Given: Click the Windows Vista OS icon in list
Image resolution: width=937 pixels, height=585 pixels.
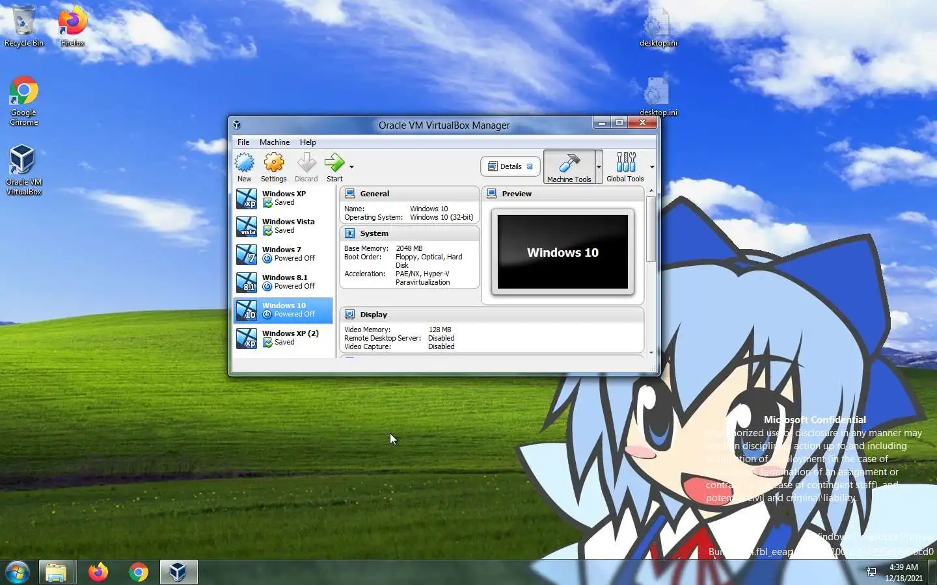Looking at the screenshot, I should (x=247, y=226).
